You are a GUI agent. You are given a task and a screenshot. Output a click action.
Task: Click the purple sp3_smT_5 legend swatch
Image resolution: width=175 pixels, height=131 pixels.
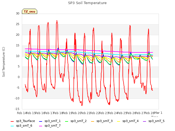click(x=144, y=121)
